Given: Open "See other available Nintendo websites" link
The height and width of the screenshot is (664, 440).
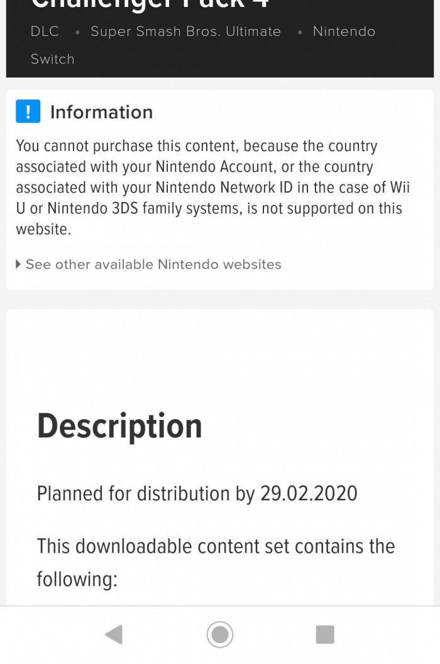Looking at the screenshot, I should (153, 264).
